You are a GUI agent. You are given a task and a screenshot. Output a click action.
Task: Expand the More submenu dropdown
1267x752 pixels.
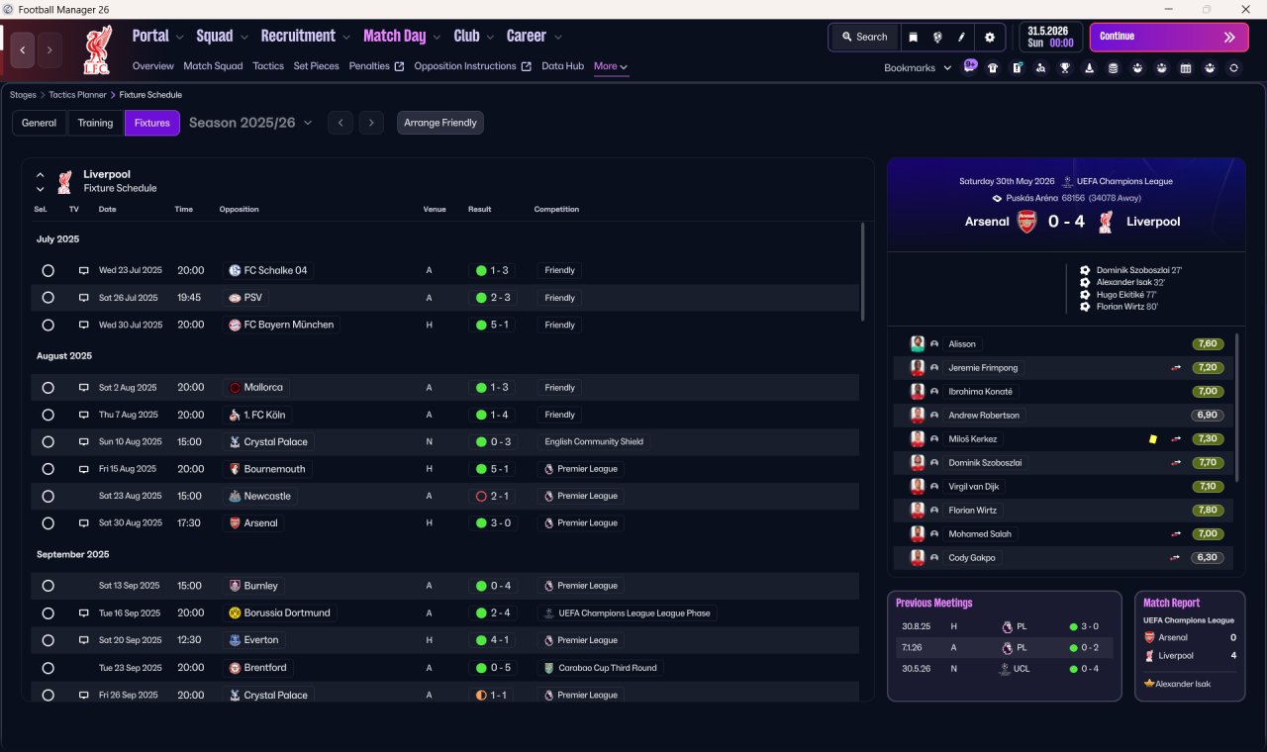click(x=611, y=66)
